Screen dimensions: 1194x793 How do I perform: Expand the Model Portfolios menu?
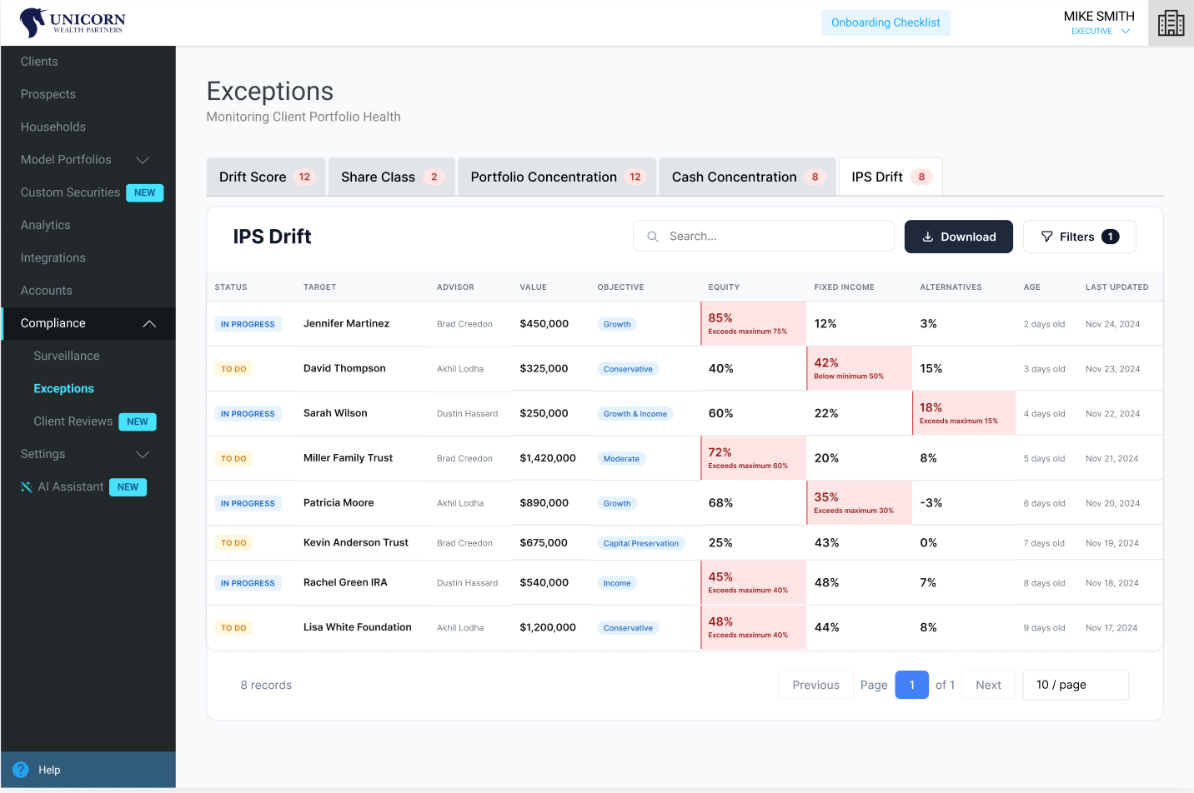coord(143,160)
